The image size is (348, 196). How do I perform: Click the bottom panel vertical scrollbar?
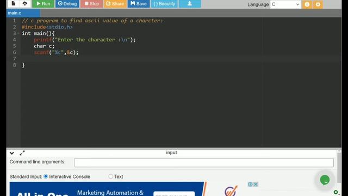(x=339, y=168)
